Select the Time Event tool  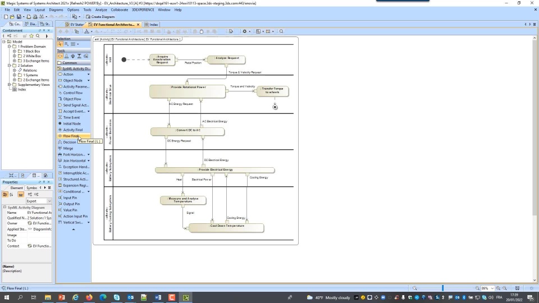pos(71,117)
